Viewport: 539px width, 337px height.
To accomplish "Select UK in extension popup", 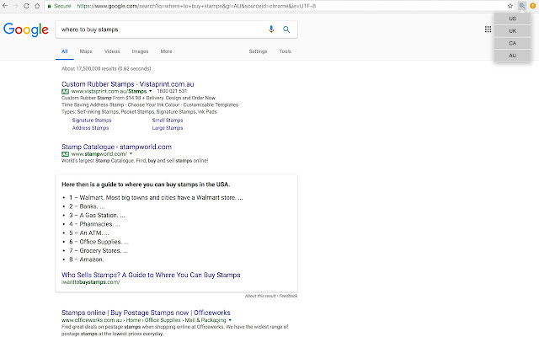I will click(513, 31).
